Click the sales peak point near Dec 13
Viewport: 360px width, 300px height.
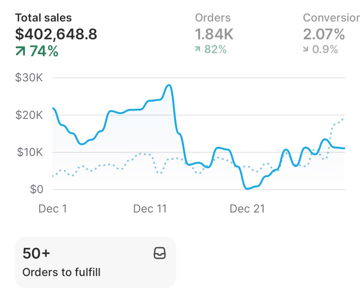169,85
